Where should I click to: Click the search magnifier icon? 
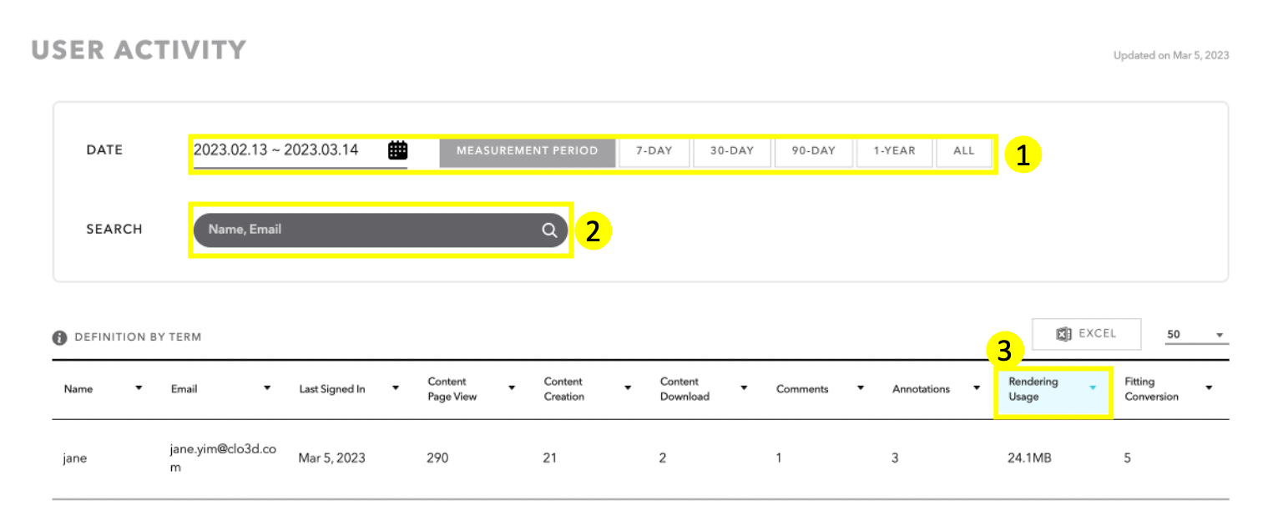pos(549,230)
